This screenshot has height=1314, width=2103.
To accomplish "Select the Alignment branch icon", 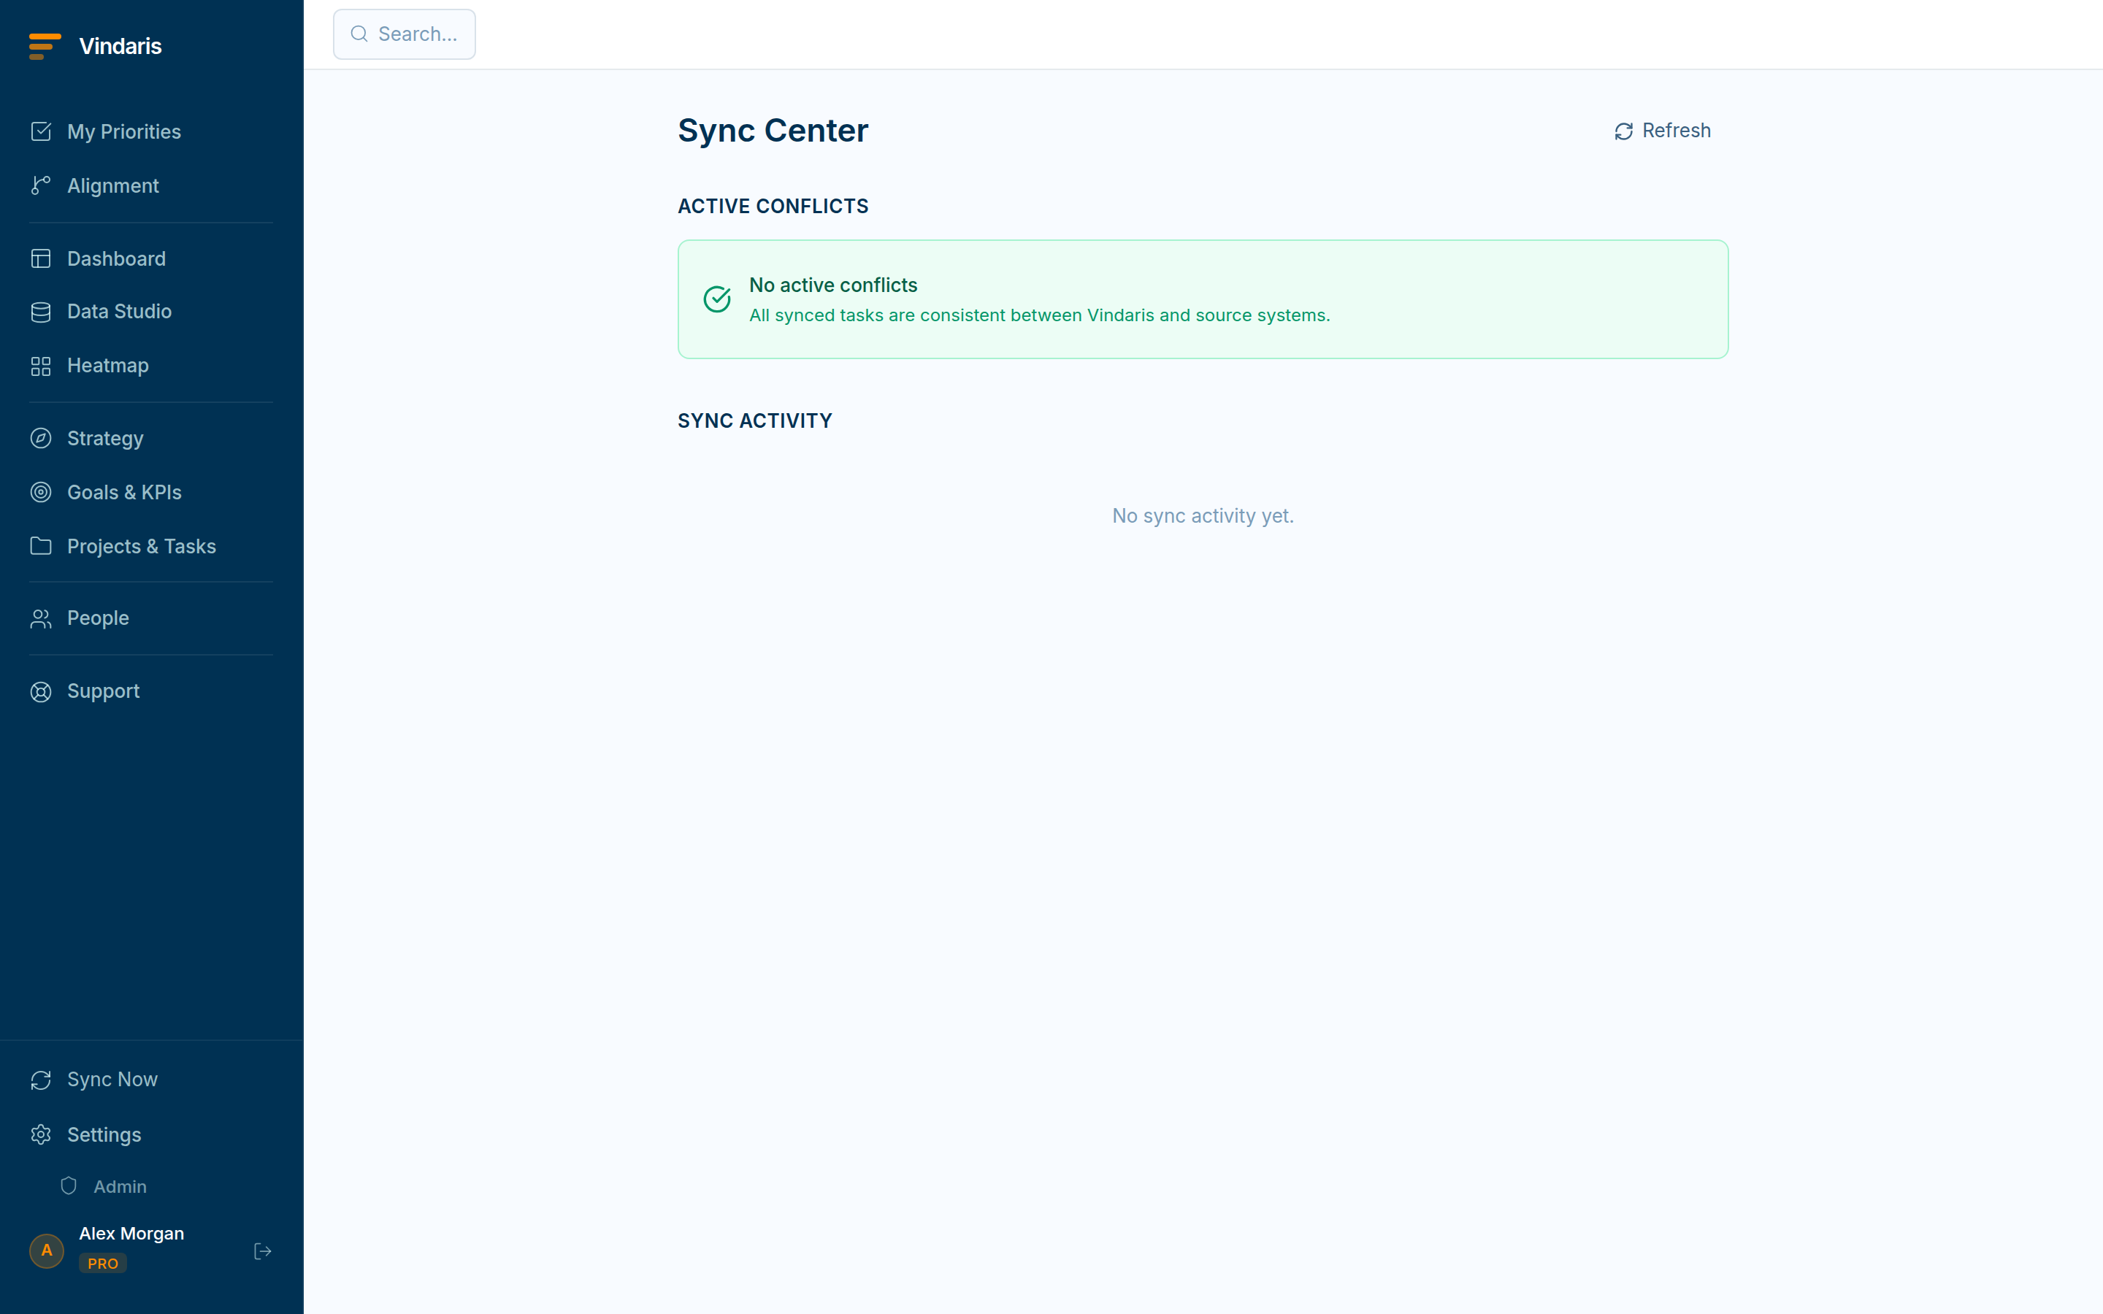I will coord(41,186).
